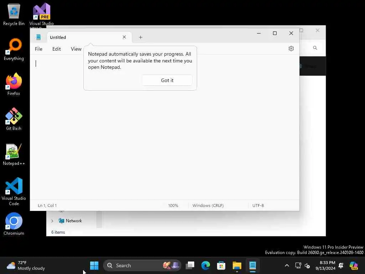Open the Edit menu in Notepad
Image resolution: width=365 pixels, height=274 pixels.
[57, 49]
